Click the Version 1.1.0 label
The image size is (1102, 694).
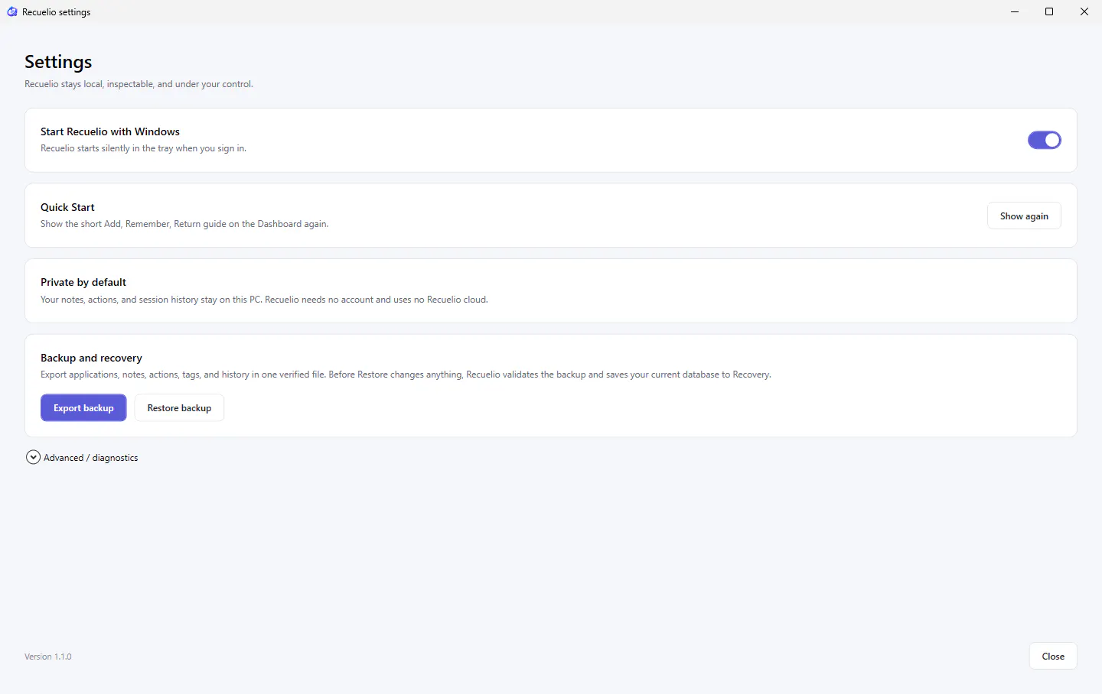click(48, 657)
